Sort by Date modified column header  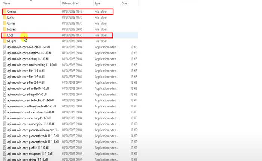71,3
